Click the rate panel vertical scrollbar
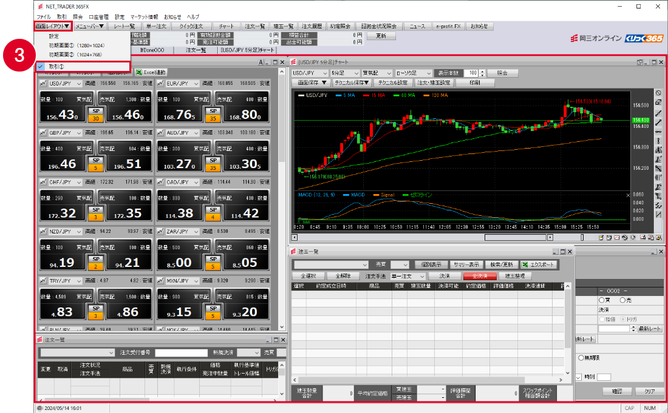This screenshot has height=413, width=668. click(282, 199)
